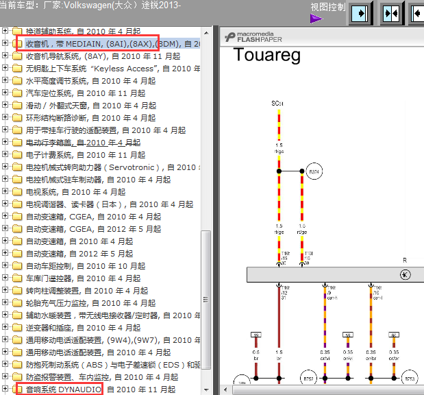
Task: Expand 电控机械式驻车制动器 tree node
Action: coord(5,179)
